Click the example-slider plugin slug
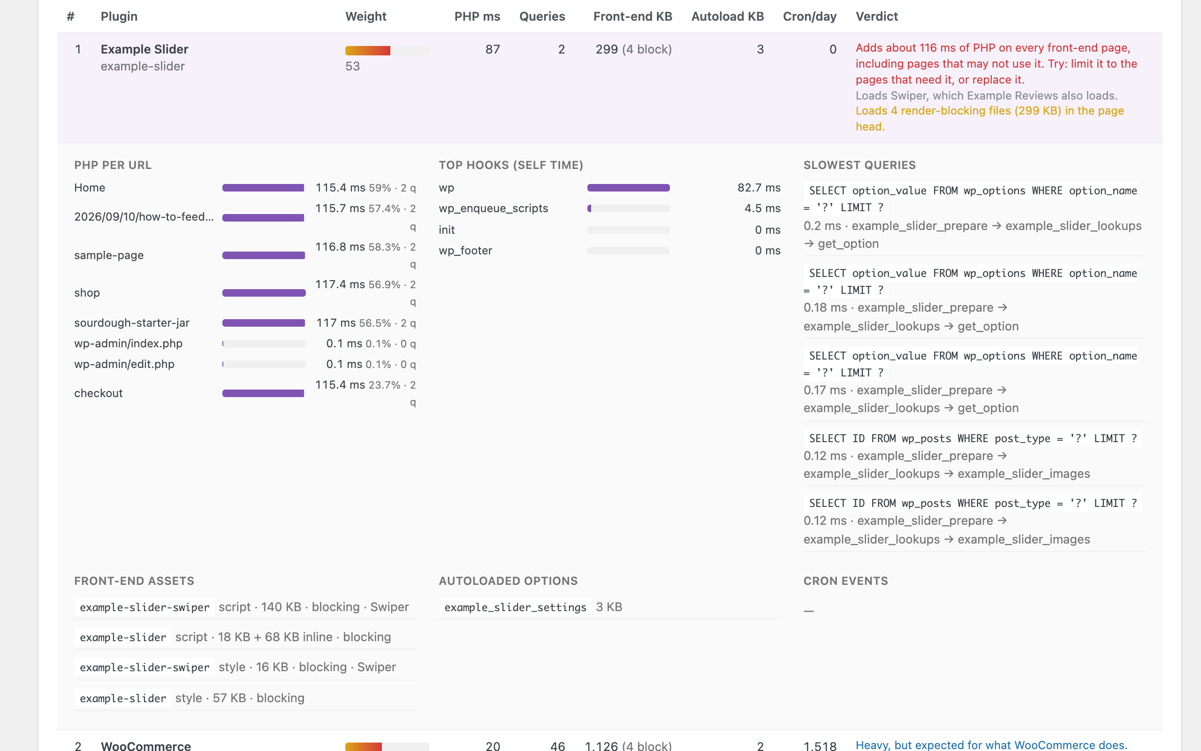The height and width of the screenshot is (751, 1201). 143,66
